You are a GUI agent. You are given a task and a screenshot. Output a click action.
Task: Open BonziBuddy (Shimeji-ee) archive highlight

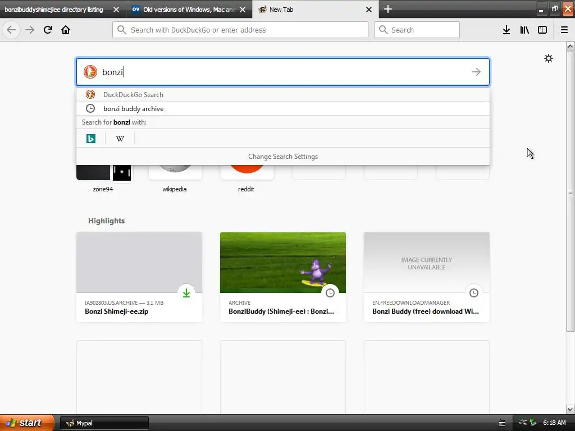click(x=283, y=277)
